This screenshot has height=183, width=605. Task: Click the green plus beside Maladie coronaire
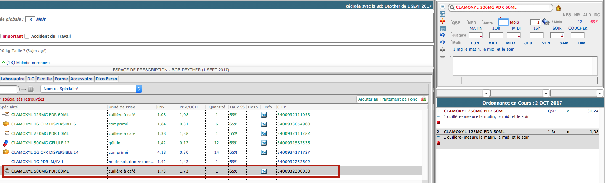click(4, 63)
